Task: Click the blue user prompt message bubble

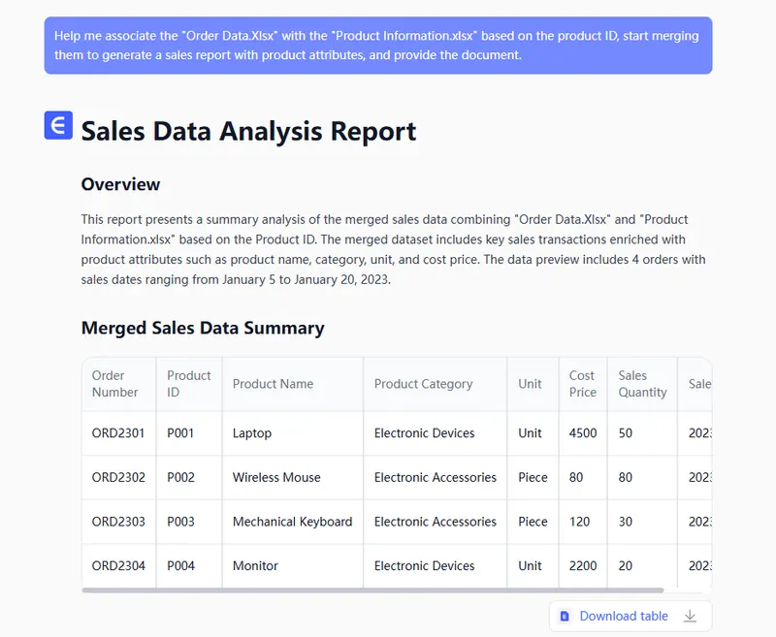Action: (x=377, y=46)
